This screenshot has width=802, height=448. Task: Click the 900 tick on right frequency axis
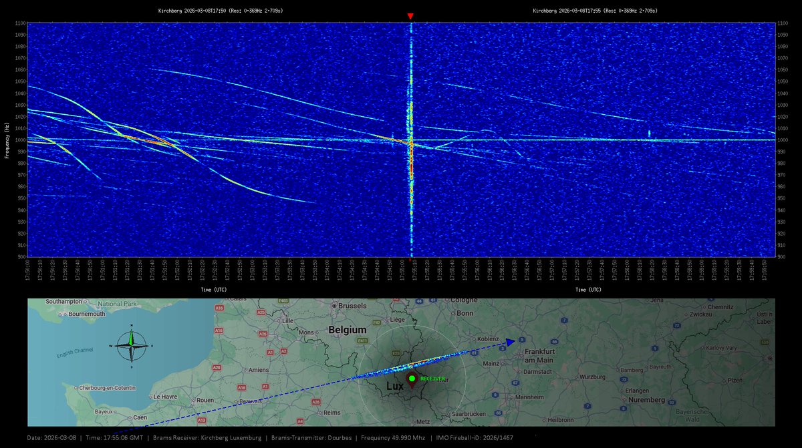(783, 257)
